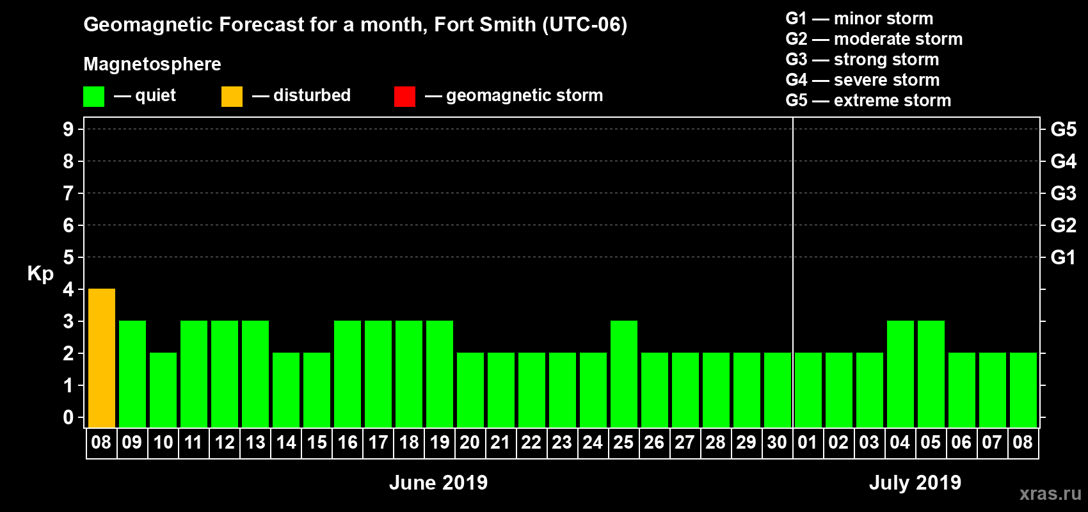This screenshot has width=1088, height=512.
Task: Click the green quiet legend swatch
Action: point(93,97)
